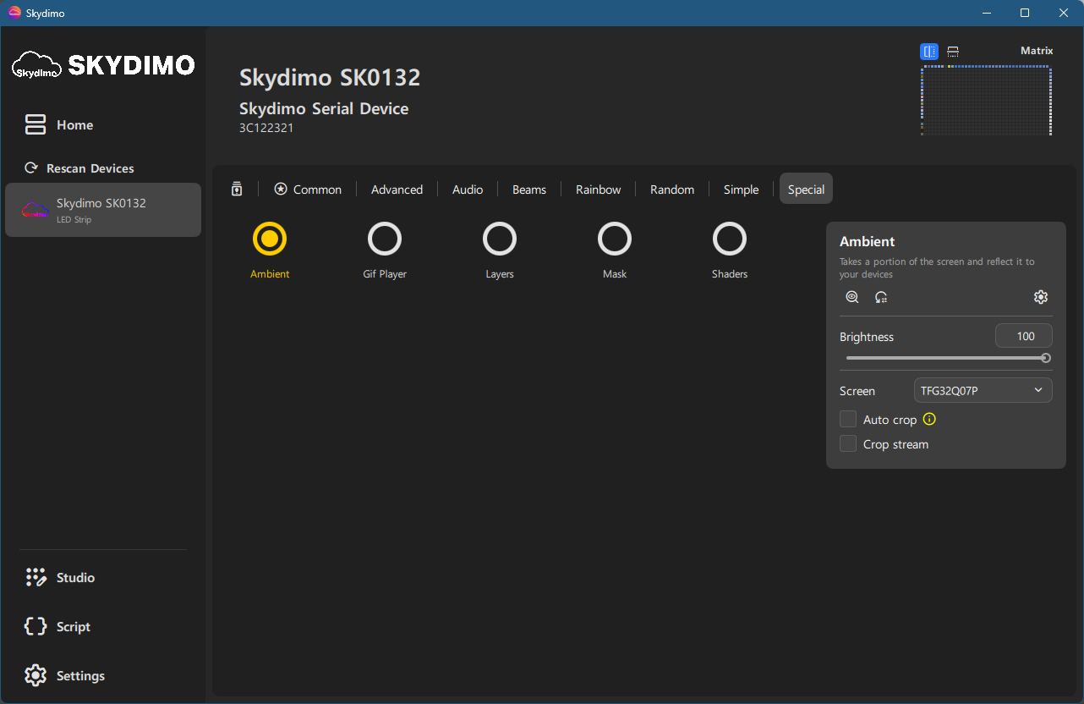Image resolution: width=1084 pixels, height=704 pixels.
Task: Switch to the Beams tab
Action: pyautogui.click(x=529, y=190)
